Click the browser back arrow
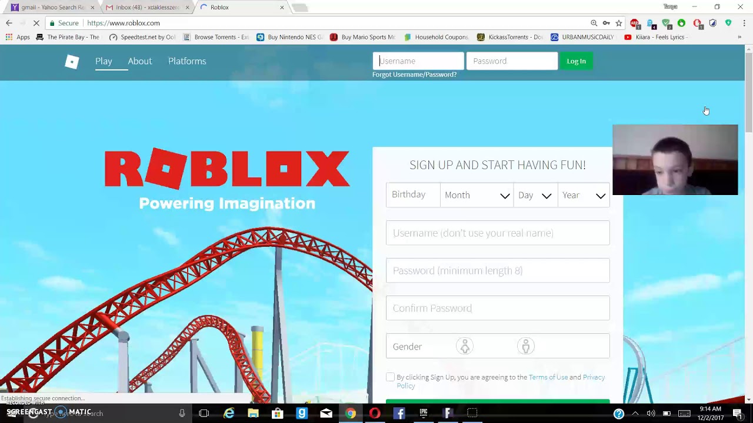The width and height of the screenshot is (753, 423). pos(9,23)
